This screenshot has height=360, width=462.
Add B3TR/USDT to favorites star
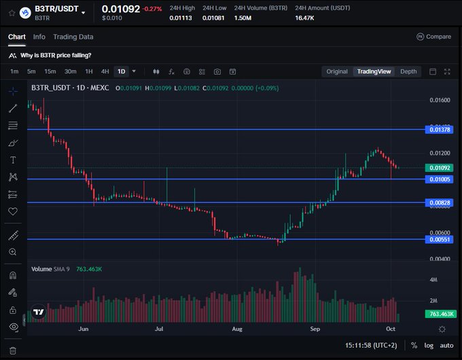12,13
